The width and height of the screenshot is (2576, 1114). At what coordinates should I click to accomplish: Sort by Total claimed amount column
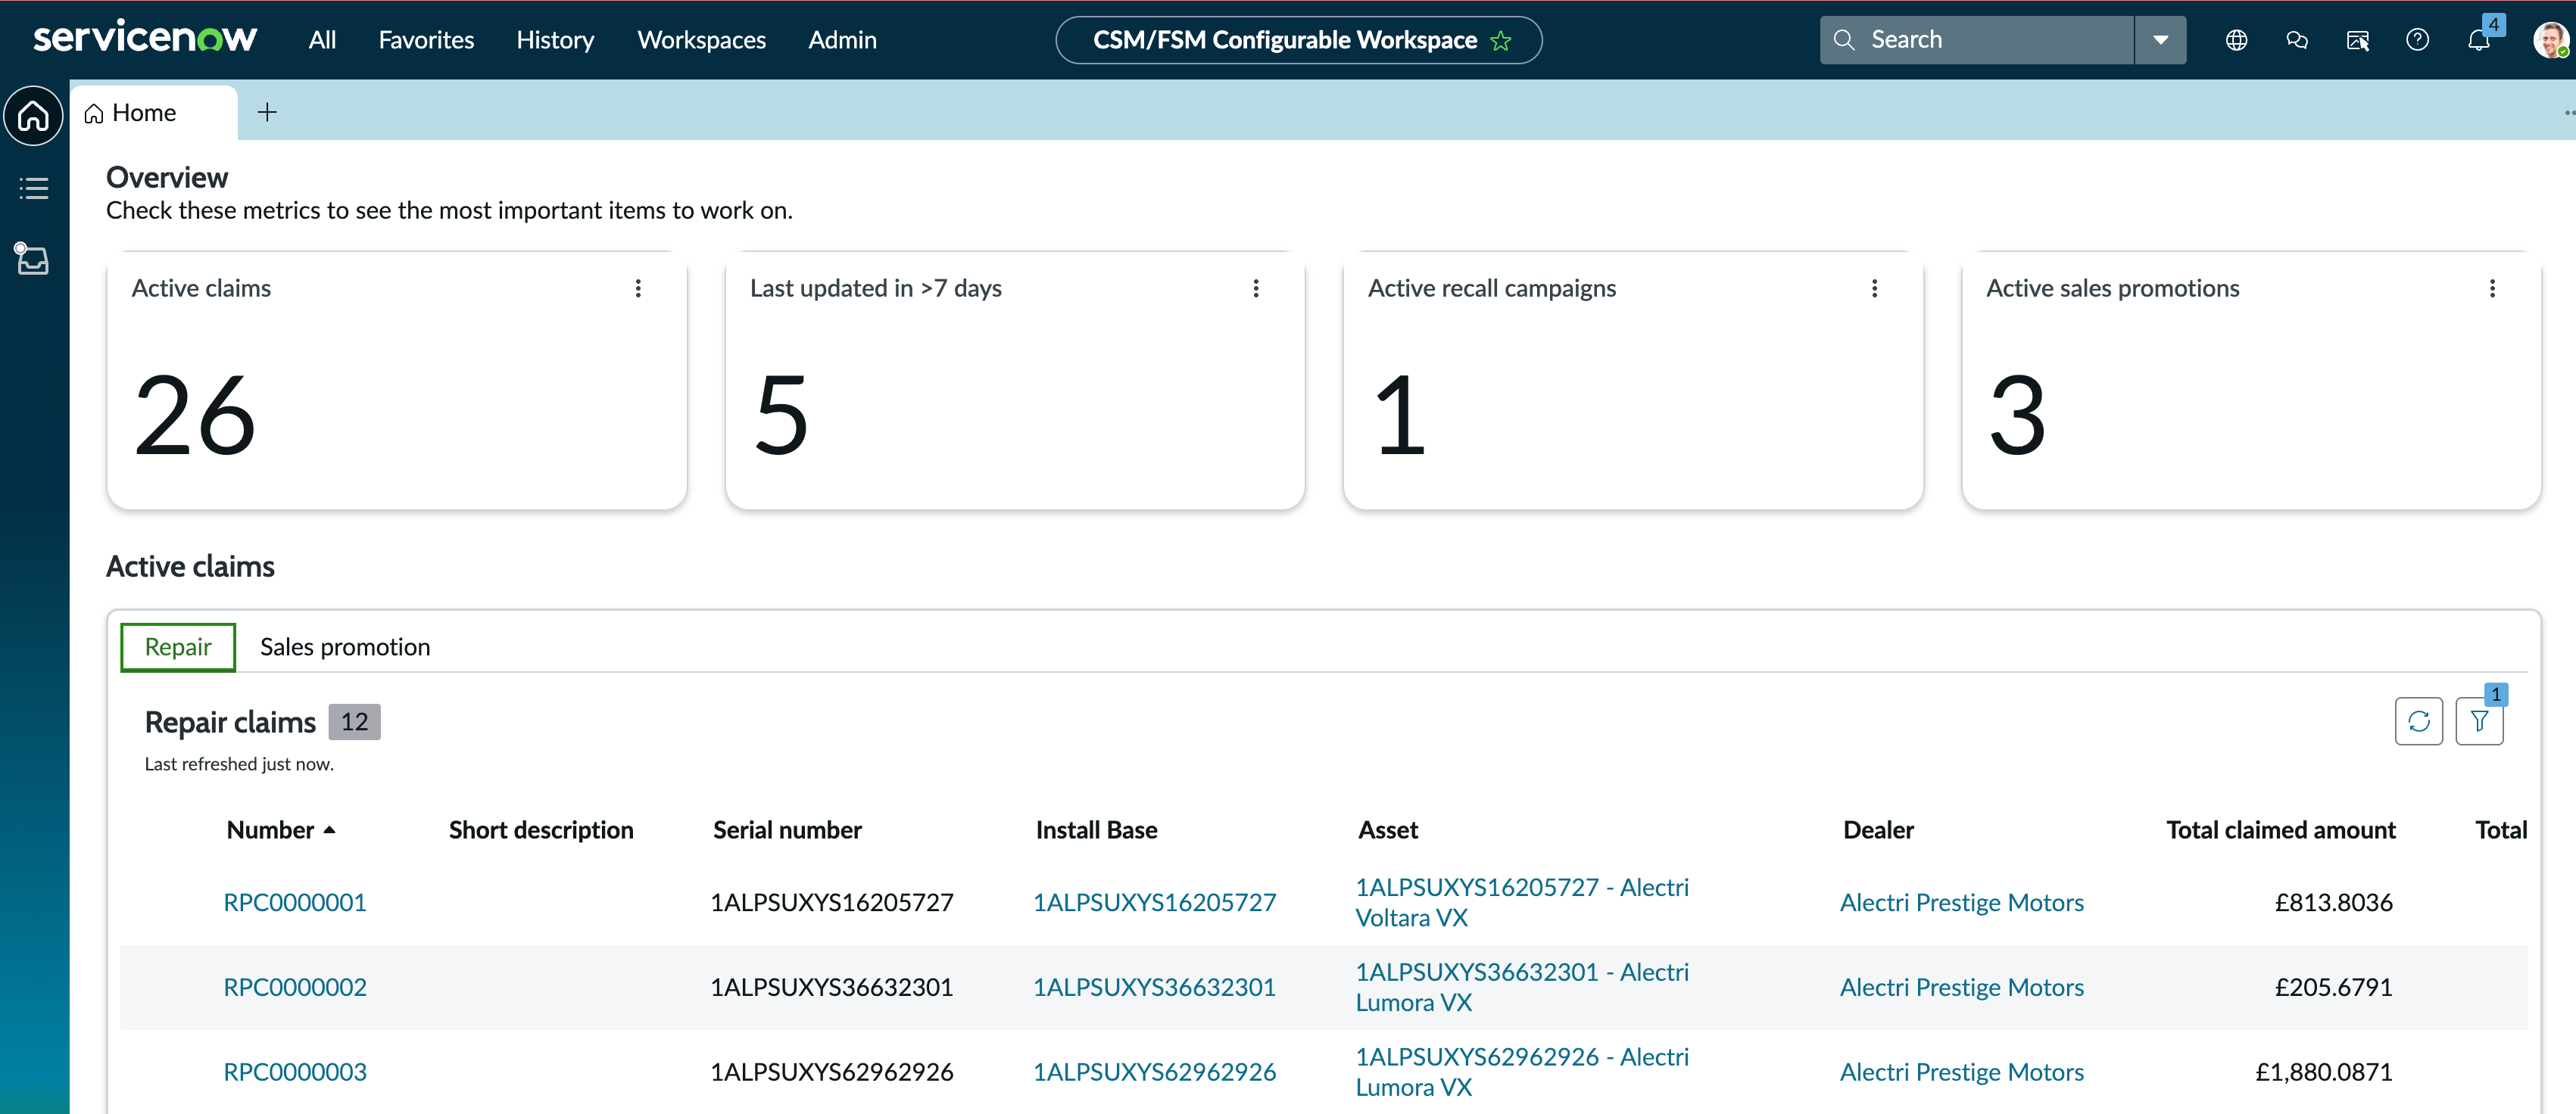point(2280,830)
